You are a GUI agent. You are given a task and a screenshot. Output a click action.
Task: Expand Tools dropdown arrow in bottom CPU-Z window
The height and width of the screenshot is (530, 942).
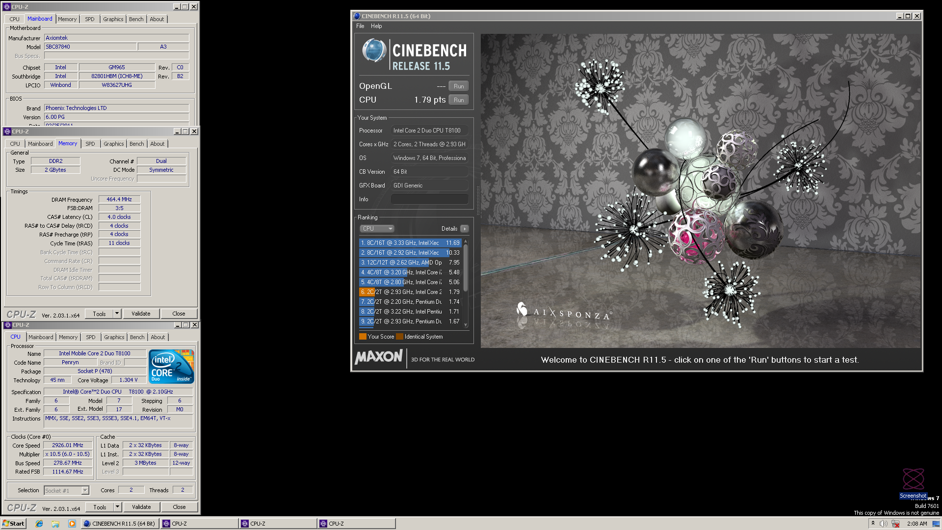pos(117,507)
